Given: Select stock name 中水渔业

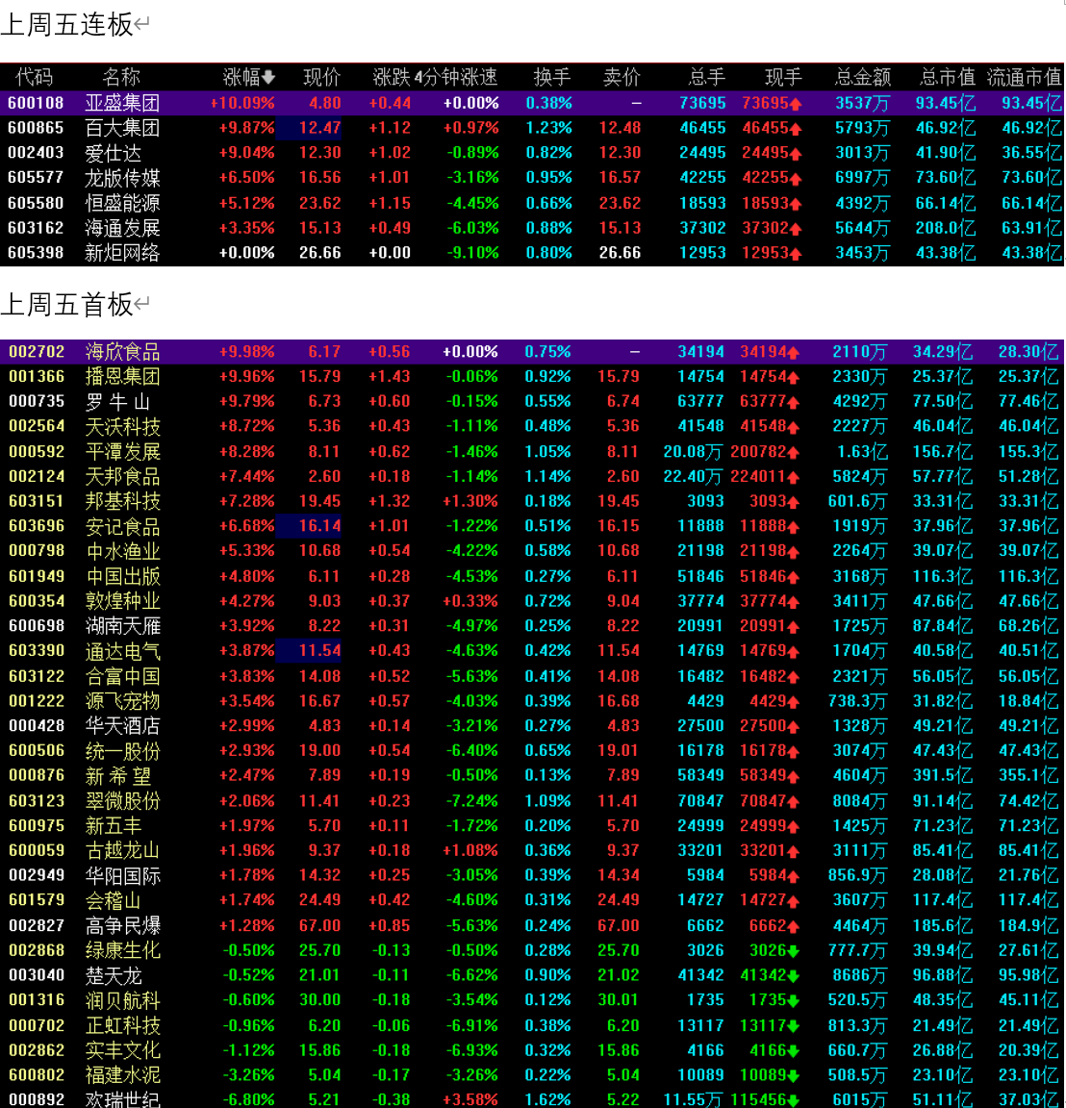Looking at the screenshot, I should pos(122,551).
